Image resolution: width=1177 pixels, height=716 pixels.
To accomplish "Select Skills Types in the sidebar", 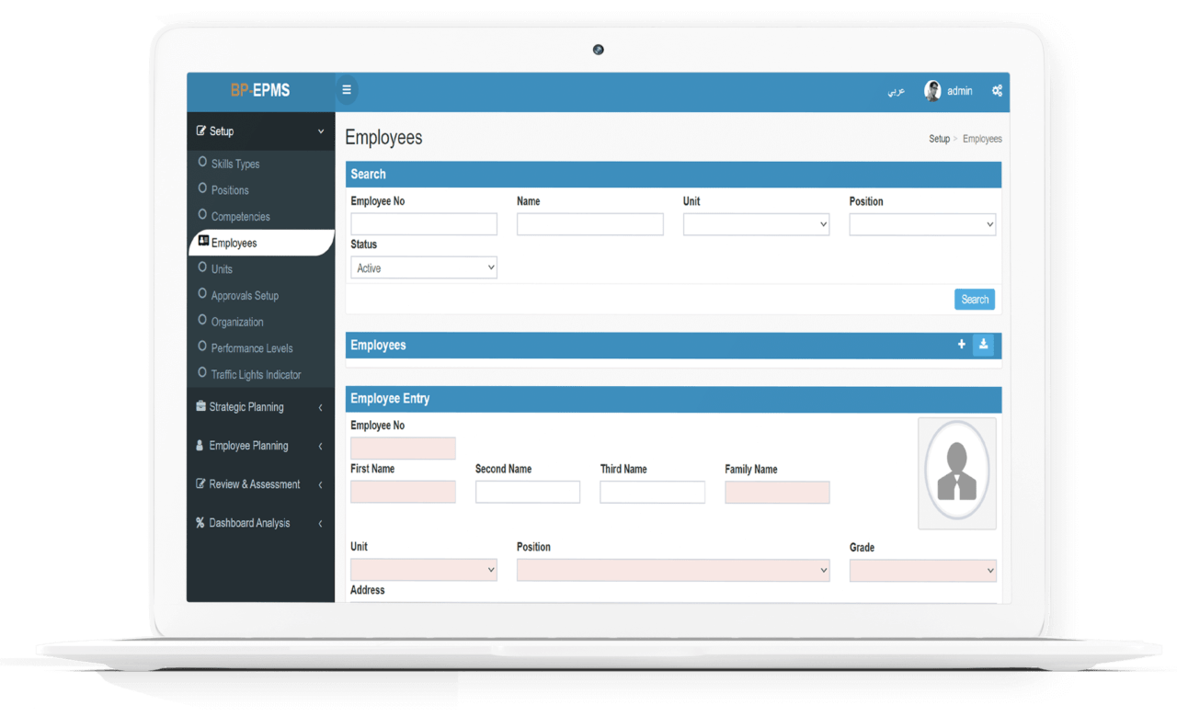I will pyautogui.click(x=236, y=163).
